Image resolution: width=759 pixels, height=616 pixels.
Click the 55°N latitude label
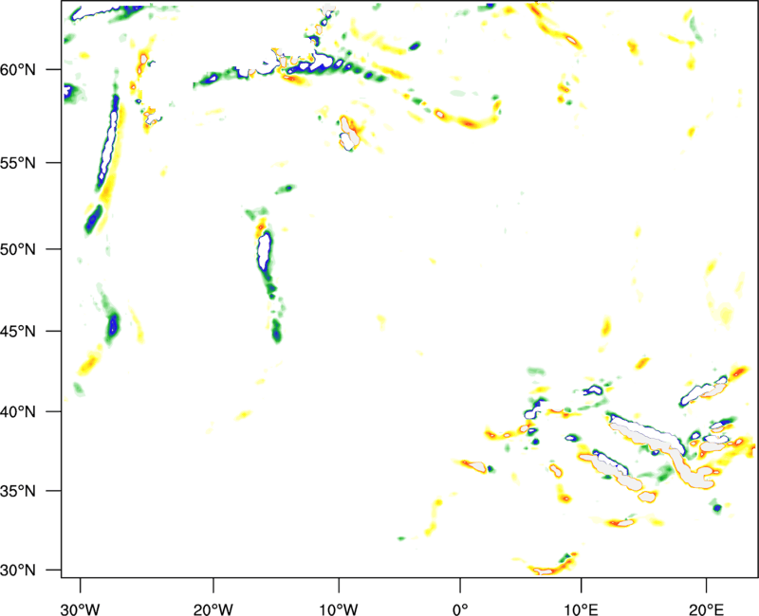click(18, 163)
